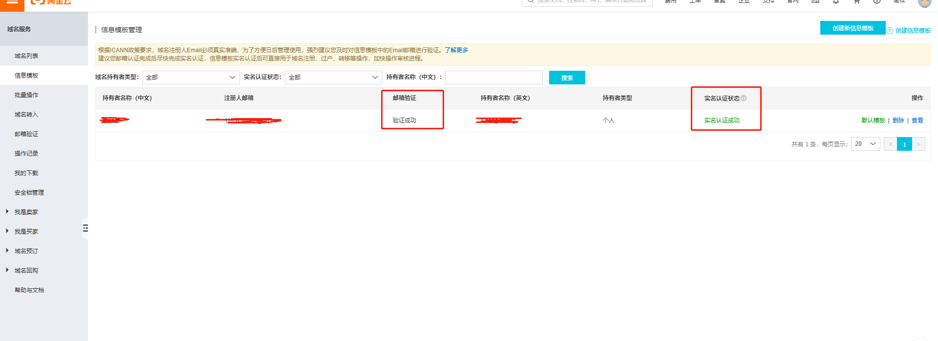Click the 信息模板管理 page title
Image resolution: width=938 pixels, height=341 pixels.
click(x=122, y=30)
